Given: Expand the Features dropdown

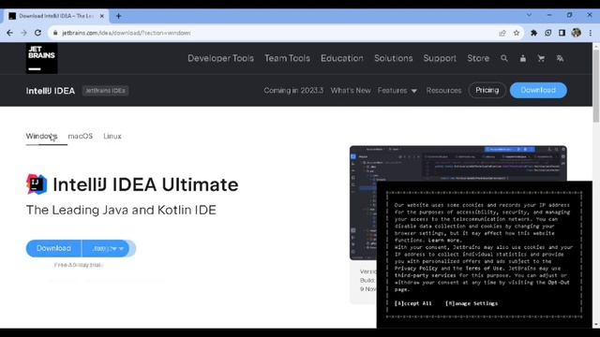Looking at the screenshot, I should (x=397, y=91).
